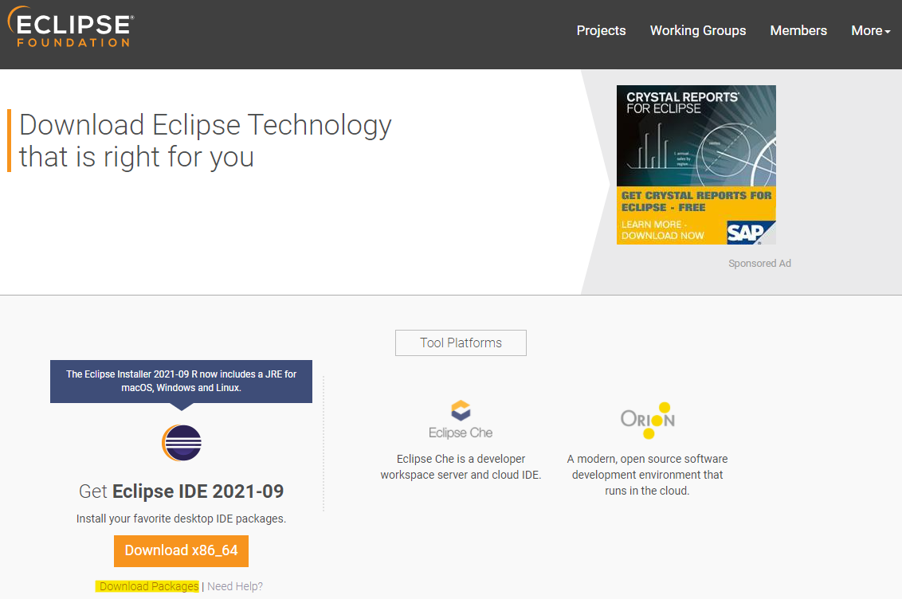This screenshot has width=902, height=599.
Task: Click the Eclipse IDE sphere logo
Action: [x=181, y=443]
